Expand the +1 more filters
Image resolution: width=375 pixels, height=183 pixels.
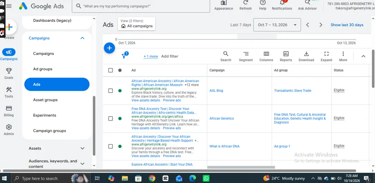(x=150, y=57)
